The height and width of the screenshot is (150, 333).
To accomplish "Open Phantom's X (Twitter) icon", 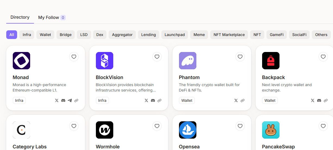I will tap(236, 100).
